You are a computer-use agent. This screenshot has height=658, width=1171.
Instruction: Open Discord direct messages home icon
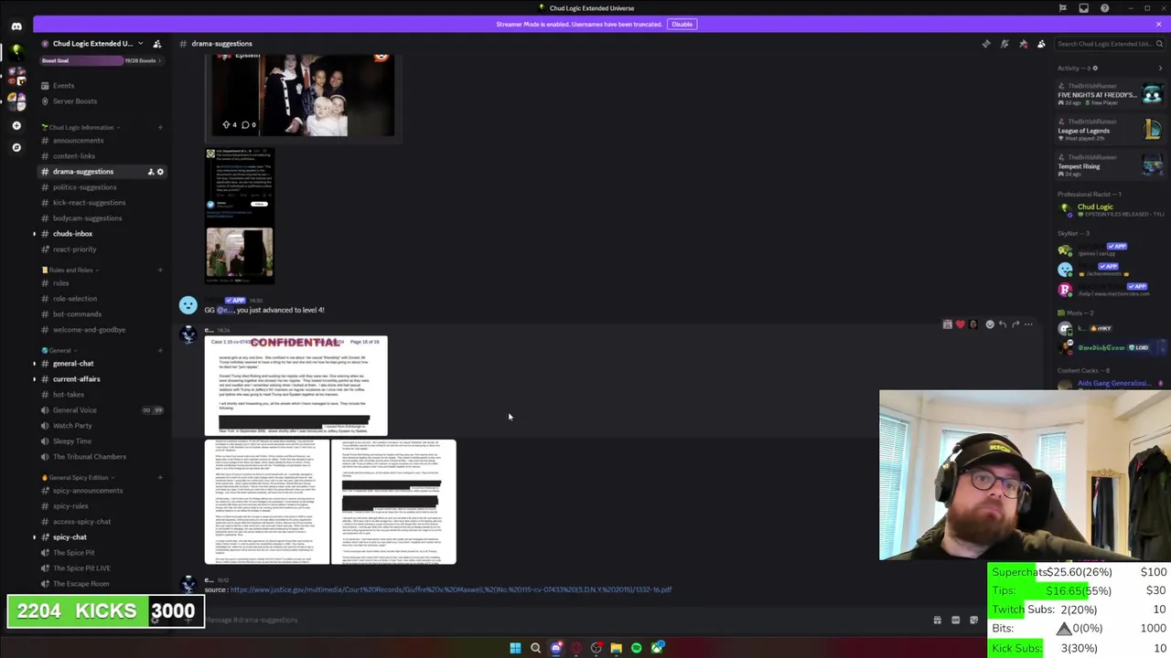click(16, 27)
